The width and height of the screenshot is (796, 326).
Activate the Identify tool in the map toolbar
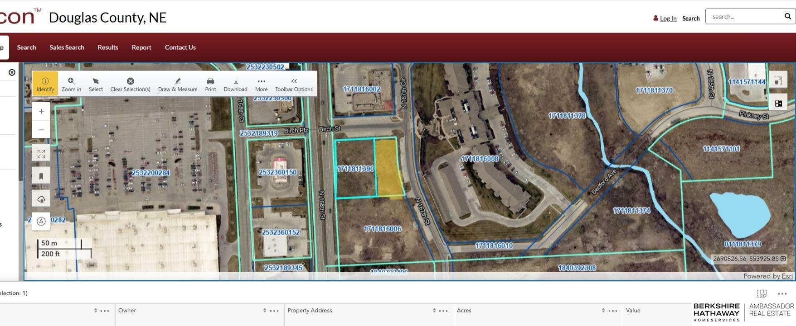tap(45, 84)
